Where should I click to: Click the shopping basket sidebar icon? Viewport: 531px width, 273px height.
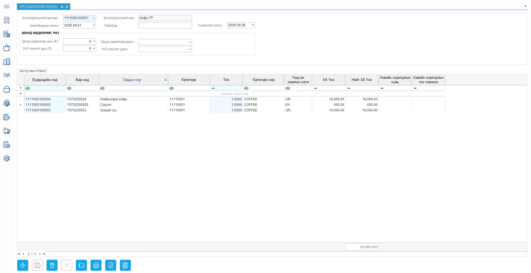[x=6, y=89]
